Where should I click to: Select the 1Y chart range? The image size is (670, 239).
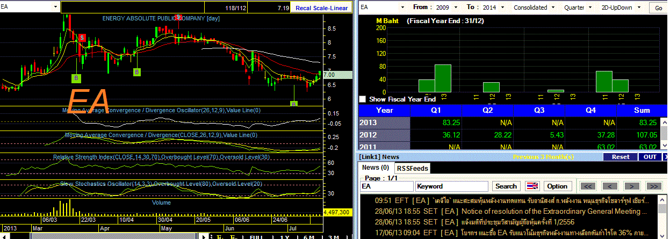pyautogui.click(x=285, y=236)
